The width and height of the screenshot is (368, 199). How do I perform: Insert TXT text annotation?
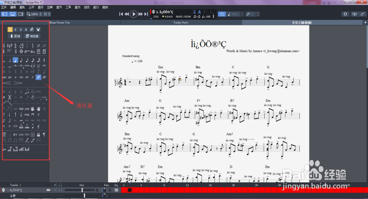(27, 135)
